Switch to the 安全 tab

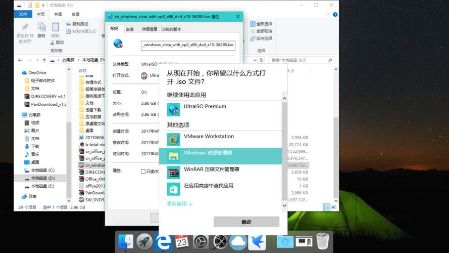pos(130,29)
